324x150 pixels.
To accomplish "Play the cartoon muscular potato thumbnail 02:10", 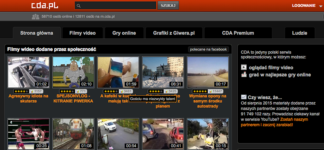I will [73, 72].
